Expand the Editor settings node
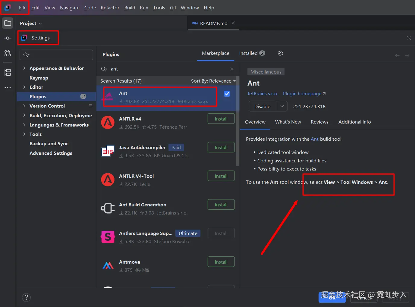 point(24,87)
